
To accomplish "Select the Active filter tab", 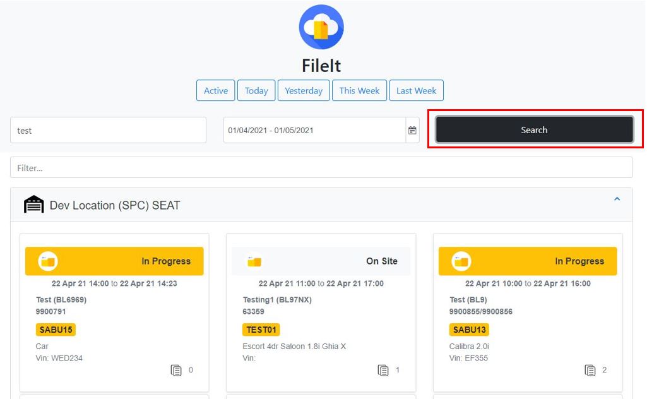I will pos(215,90).
